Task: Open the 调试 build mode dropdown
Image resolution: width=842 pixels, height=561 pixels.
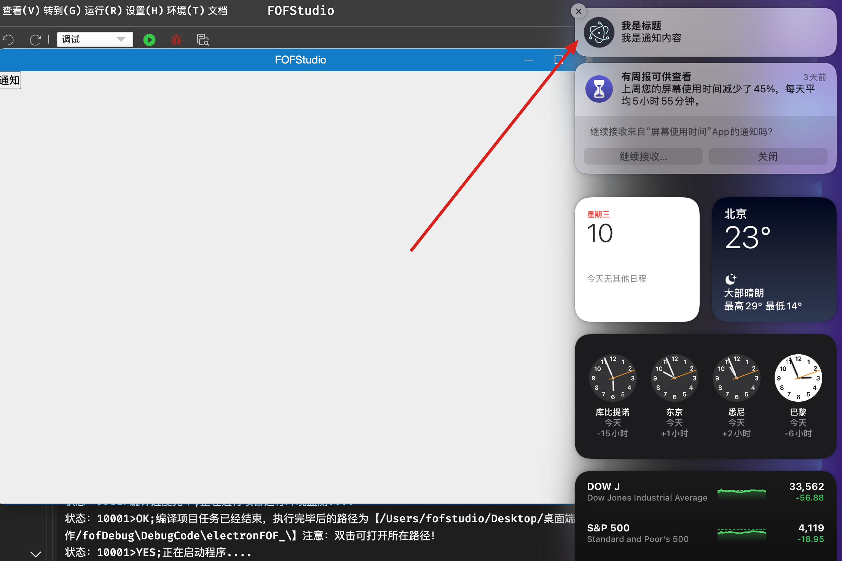Action: click(x=95, y=40)
